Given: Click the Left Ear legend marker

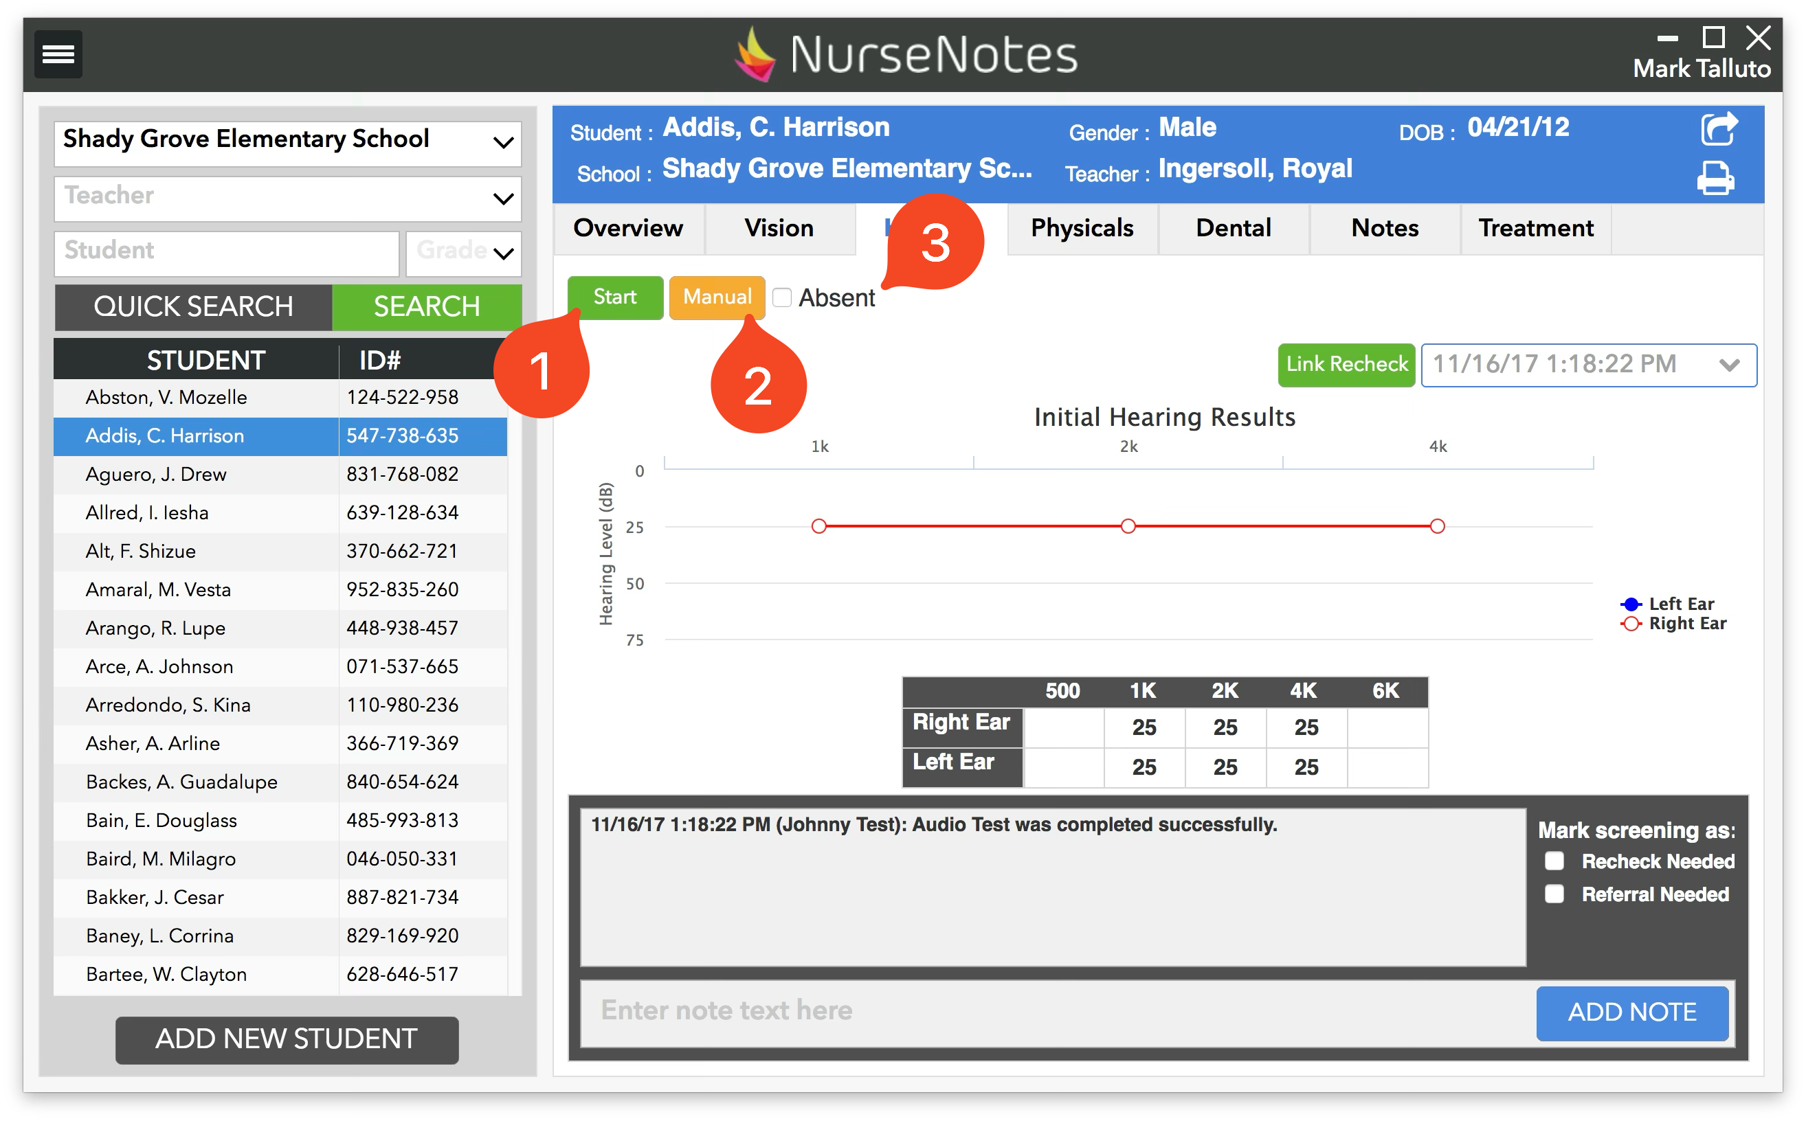Looking at the screenshot, I should (1630, 604).
